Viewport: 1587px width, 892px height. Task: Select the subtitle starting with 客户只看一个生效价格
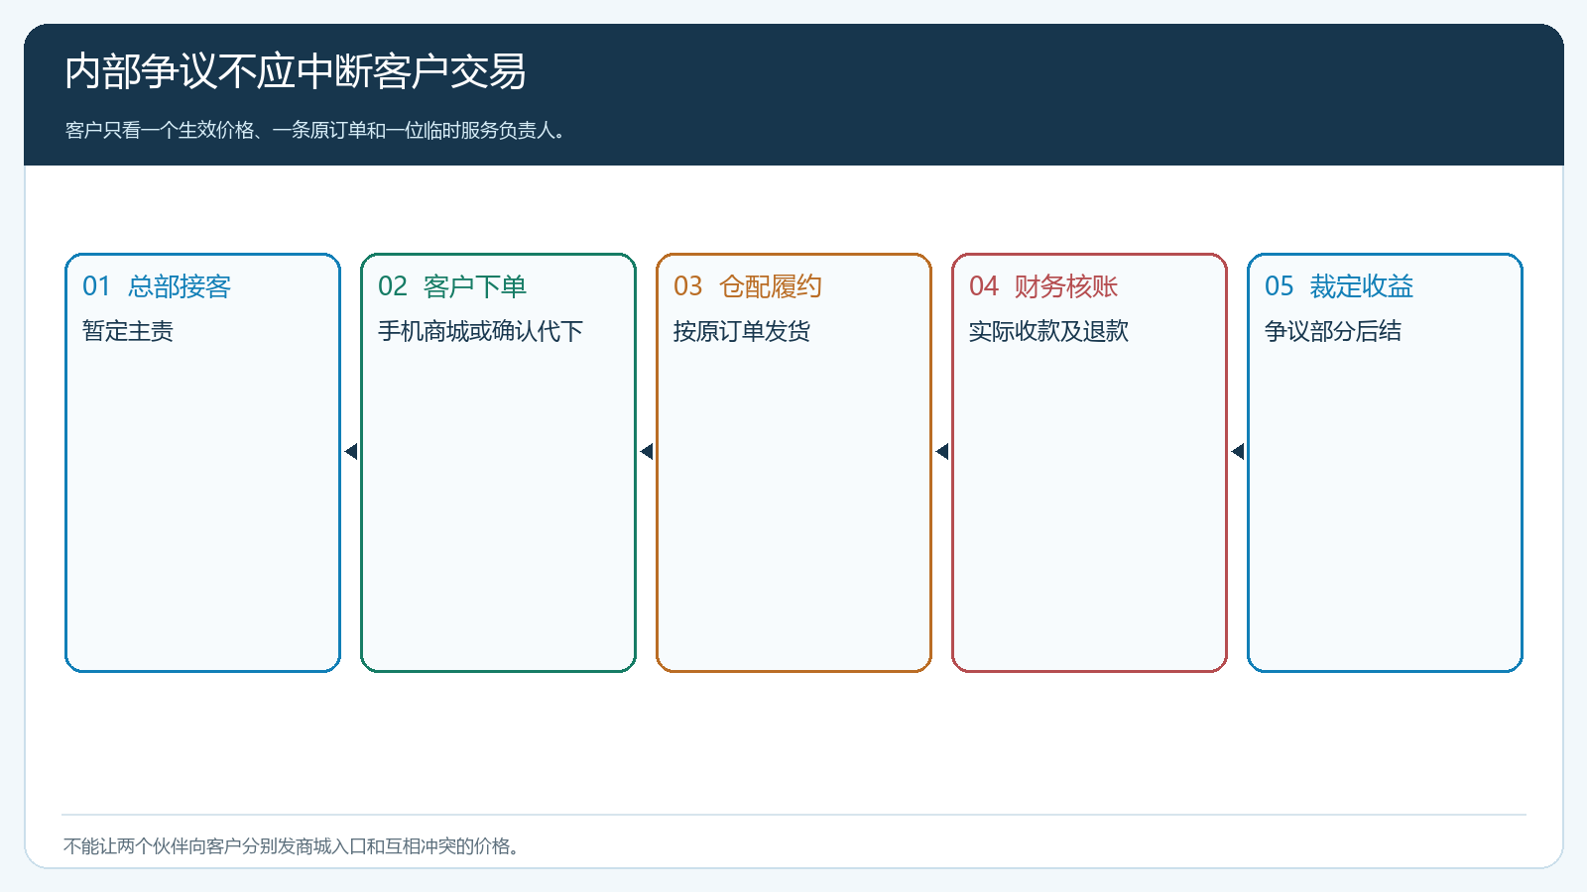click(317, 131)
